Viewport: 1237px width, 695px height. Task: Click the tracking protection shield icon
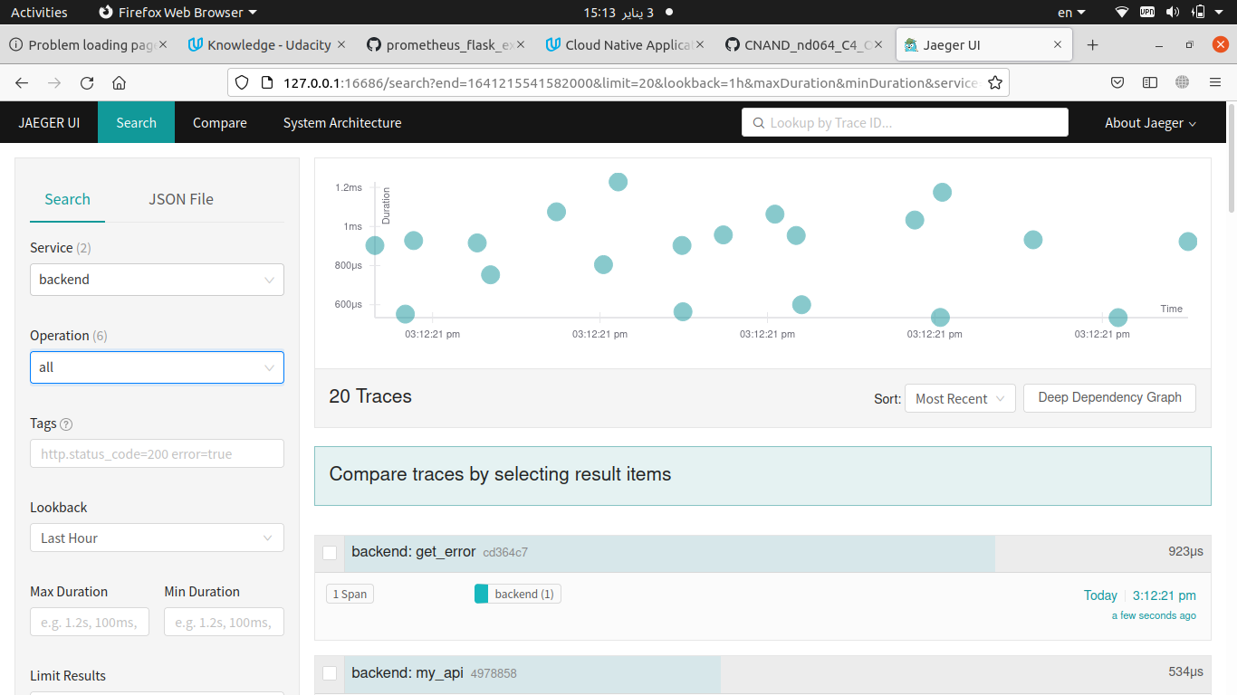coord(242,81)
